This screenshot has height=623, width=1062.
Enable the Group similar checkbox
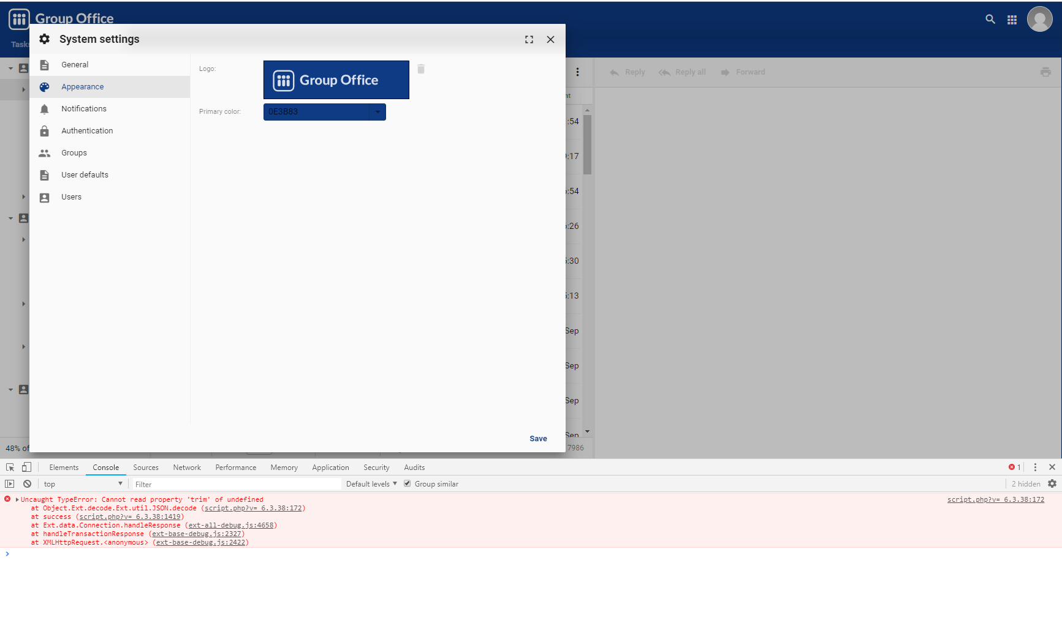pos(408,483)
